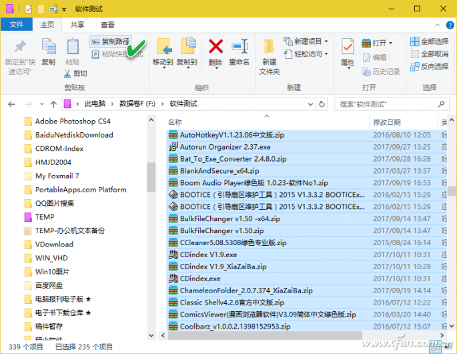The width and height of the screenshot is (457, 354).
Task: Switch to Share (共享) tab
Action: pos(77,25)
